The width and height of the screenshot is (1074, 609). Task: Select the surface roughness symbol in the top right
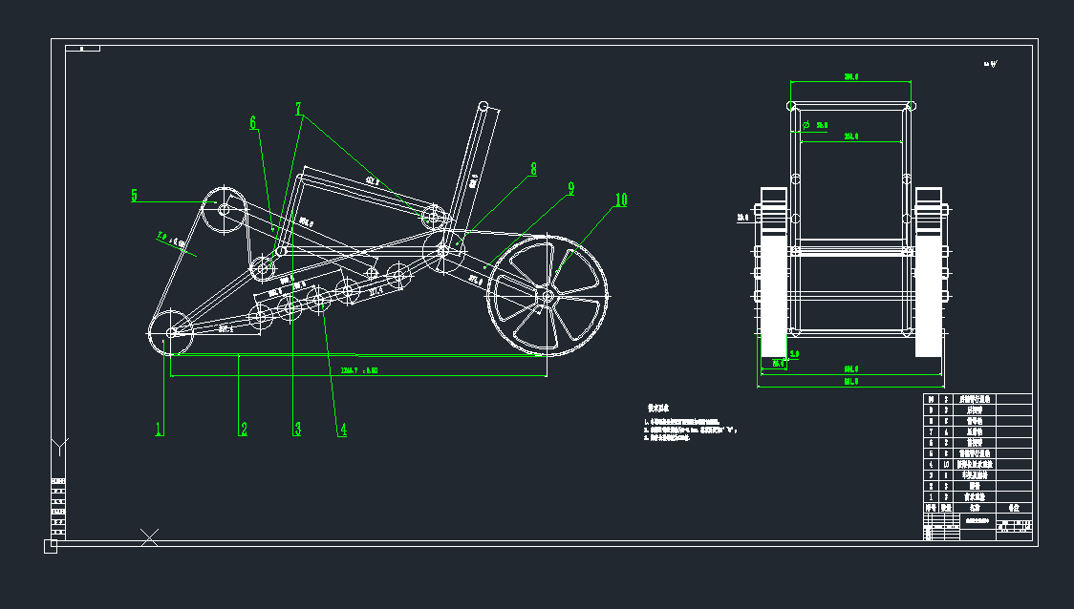(x=991, y=65)
